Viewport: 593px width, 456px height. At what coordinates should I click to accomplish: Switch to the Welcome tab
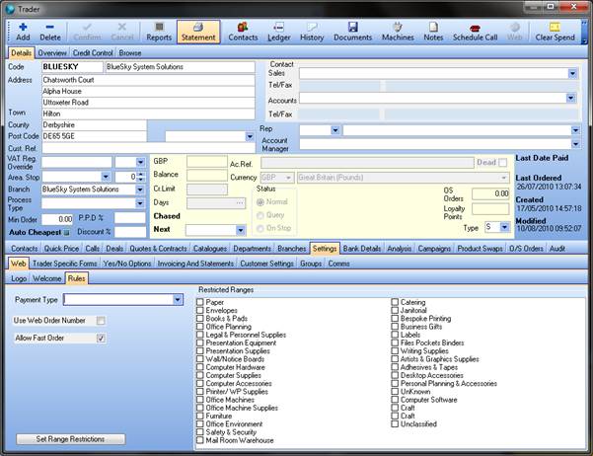pyautogui.click(x=47, y=278)
